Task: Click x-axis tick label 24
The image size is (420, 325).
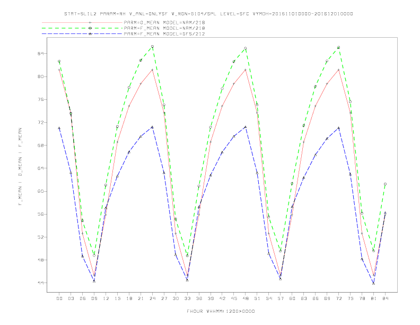Action: tap(153, 298)
